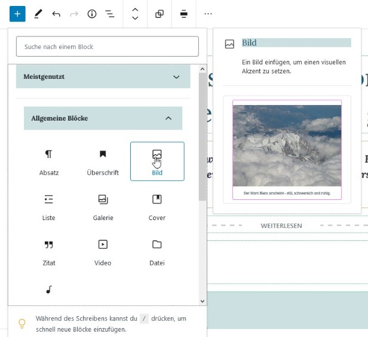The width and height of the screenshot is (368, 337).
Task: Click the Mont Blanc preview image
Action: (287, 146)
